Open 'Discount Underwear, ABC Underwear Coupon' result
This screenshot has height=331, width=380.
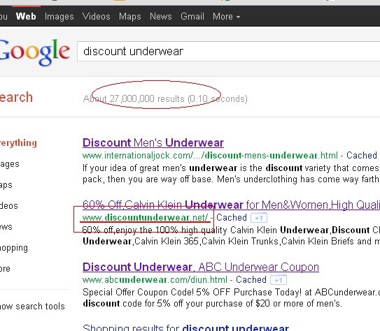pos(201,267)
